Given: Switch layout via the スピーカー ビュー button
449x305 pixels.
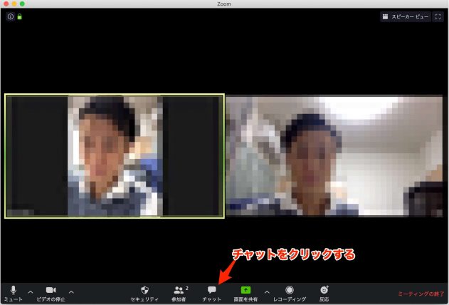Looking at the screenshot, I should coord(406,16).
